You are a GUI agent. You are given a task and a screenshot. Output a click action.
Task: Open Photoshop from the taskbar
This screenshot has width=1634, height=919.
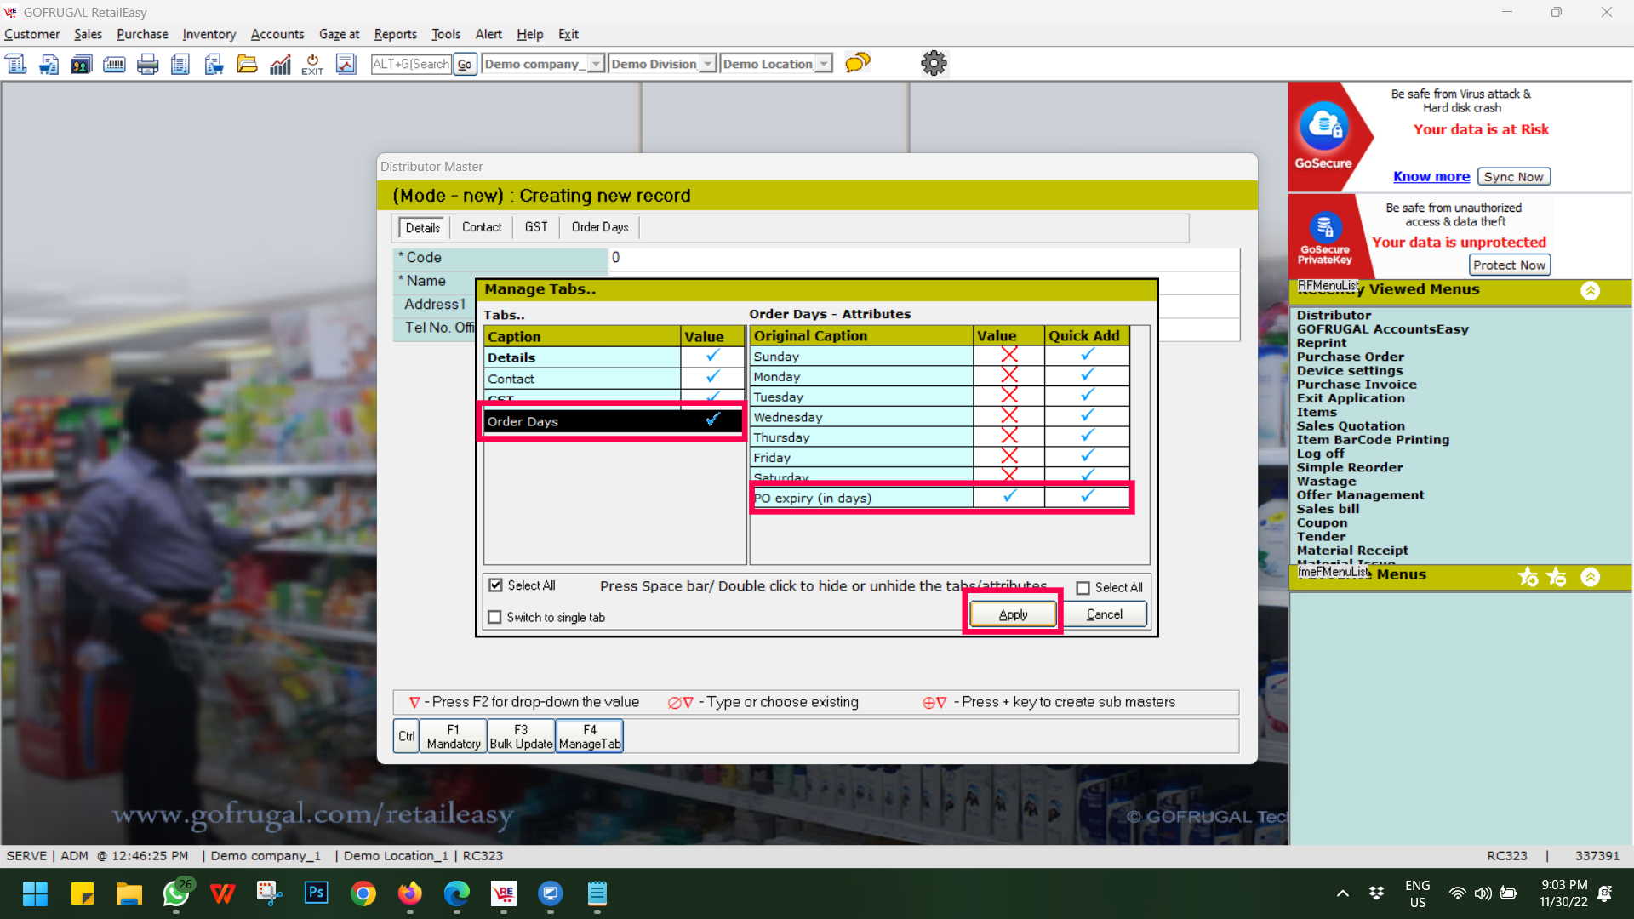[x=316, y=893]
